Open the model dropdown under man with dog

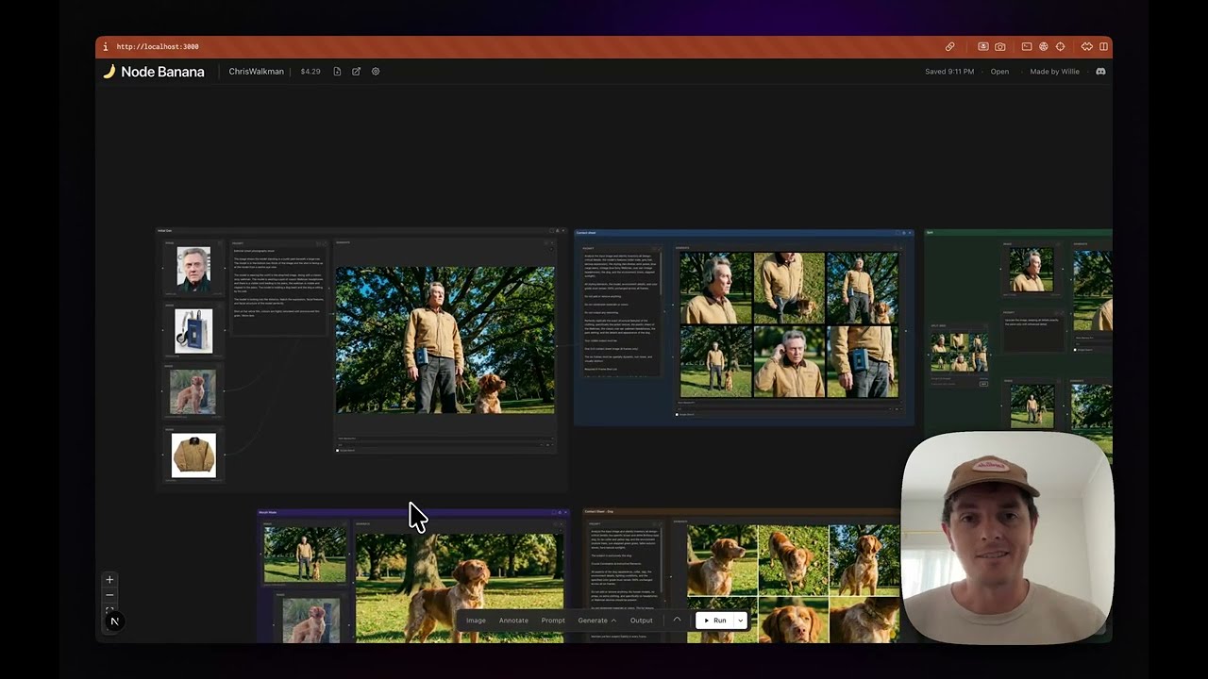coord(445,439)
